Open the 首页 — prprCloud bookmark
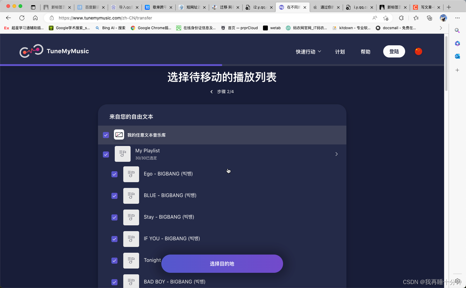 pyautogui.click(x=239, y=28)
